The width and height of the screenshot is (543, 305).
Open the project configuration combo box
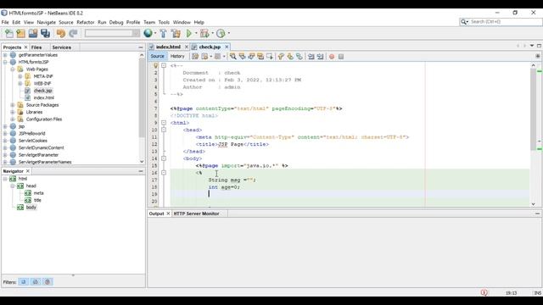pos(112,33)
